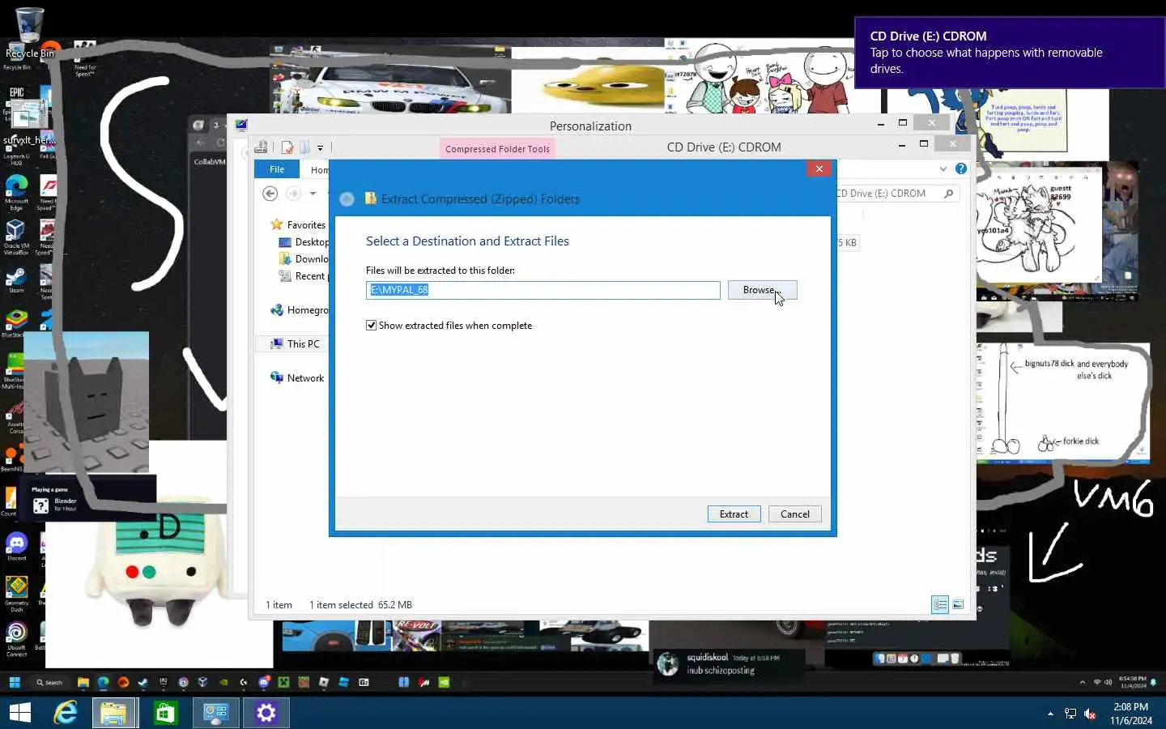This screenshot has height=729, width=1166.
Task: Switch Explorer to large icons view
Action: pyautogui.click(x=958, y=604)
